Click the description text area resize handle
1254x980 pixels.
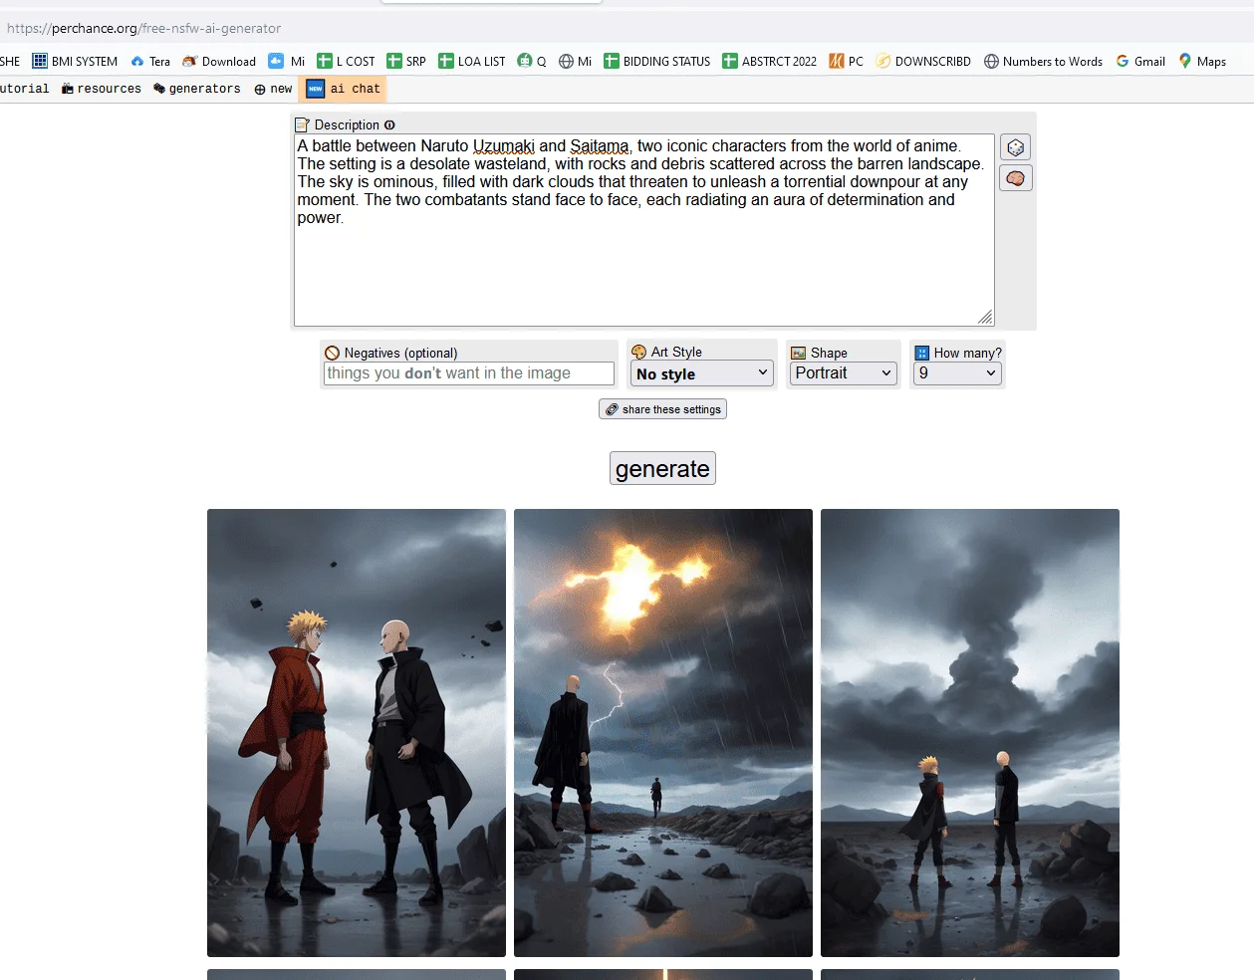(985, 317)
